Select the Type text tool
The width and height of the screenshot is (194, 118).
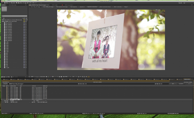(21, 3)
